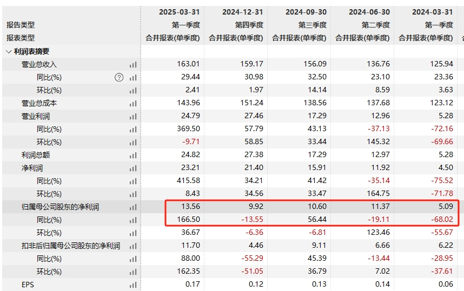This screenshot has height=291, width=464.
Task: Open chart icon for 营业利润 环比(%) row
Action: click(133, 143)
